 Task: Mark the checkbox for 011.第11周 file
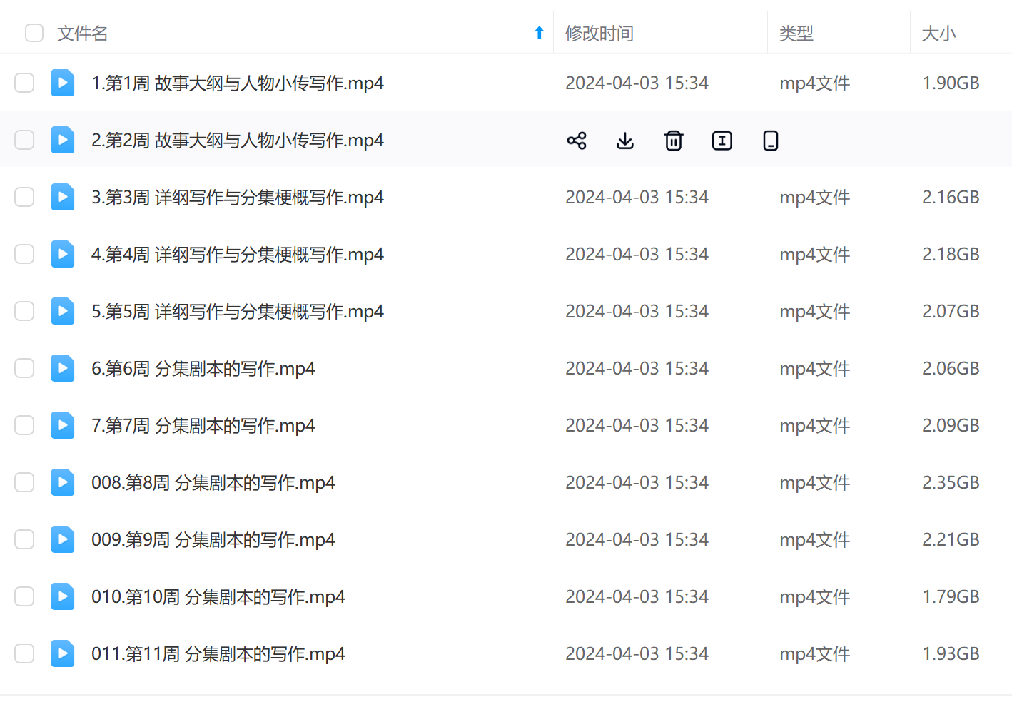(x=24, y=653)
